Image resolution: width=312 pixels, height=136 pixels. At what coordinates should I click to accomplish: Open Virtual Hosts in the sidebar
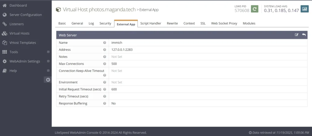(19, 33)
